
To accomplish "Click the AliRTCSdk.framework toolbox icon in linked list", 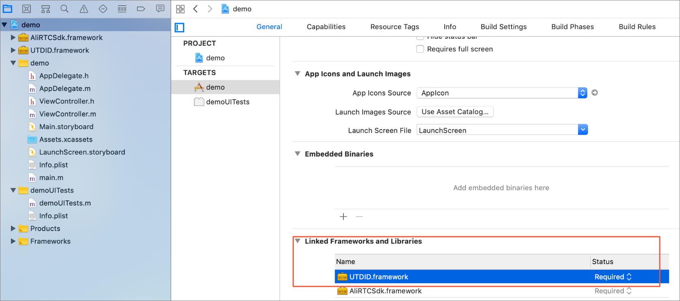I will (x=342, y=291).
